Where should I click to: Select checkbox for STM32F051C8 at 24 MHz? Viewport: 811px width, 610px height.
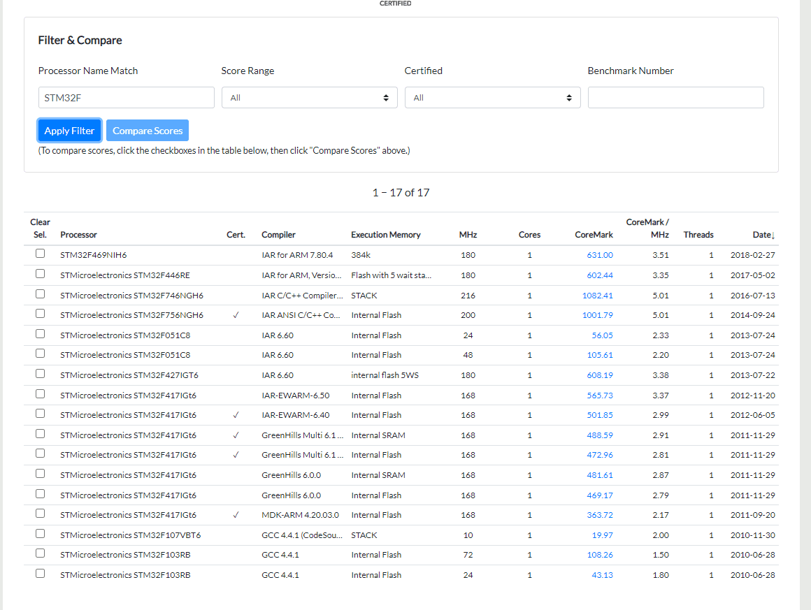pos(40,333)
